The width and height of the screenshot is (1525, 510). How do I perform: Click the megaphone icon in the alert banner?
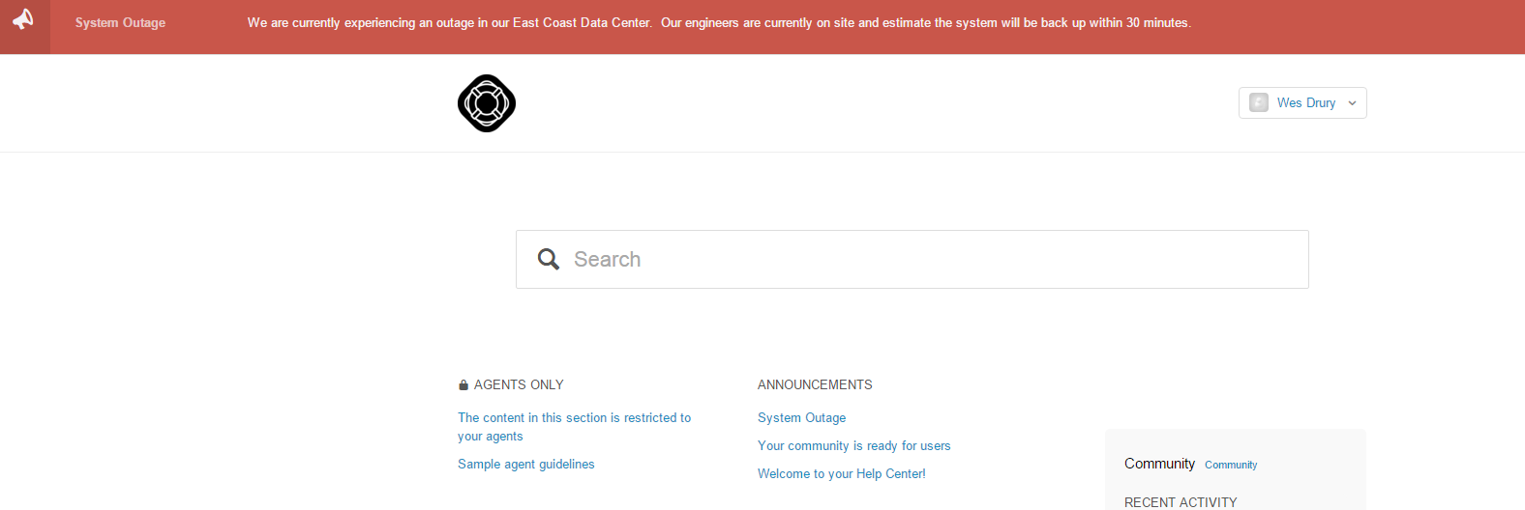point(24,20)
